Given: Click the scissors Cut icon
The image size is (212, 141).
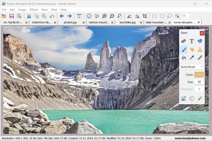Looking at the screenshot, I should pyautogui.click(x=29, y=16).
